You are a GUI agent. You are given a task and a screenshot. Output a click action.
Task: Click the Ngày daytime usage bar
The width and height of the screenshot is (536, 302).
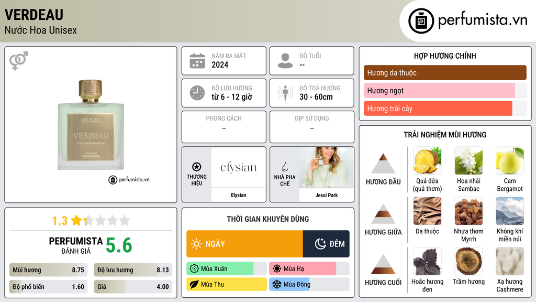pos(245,244)
